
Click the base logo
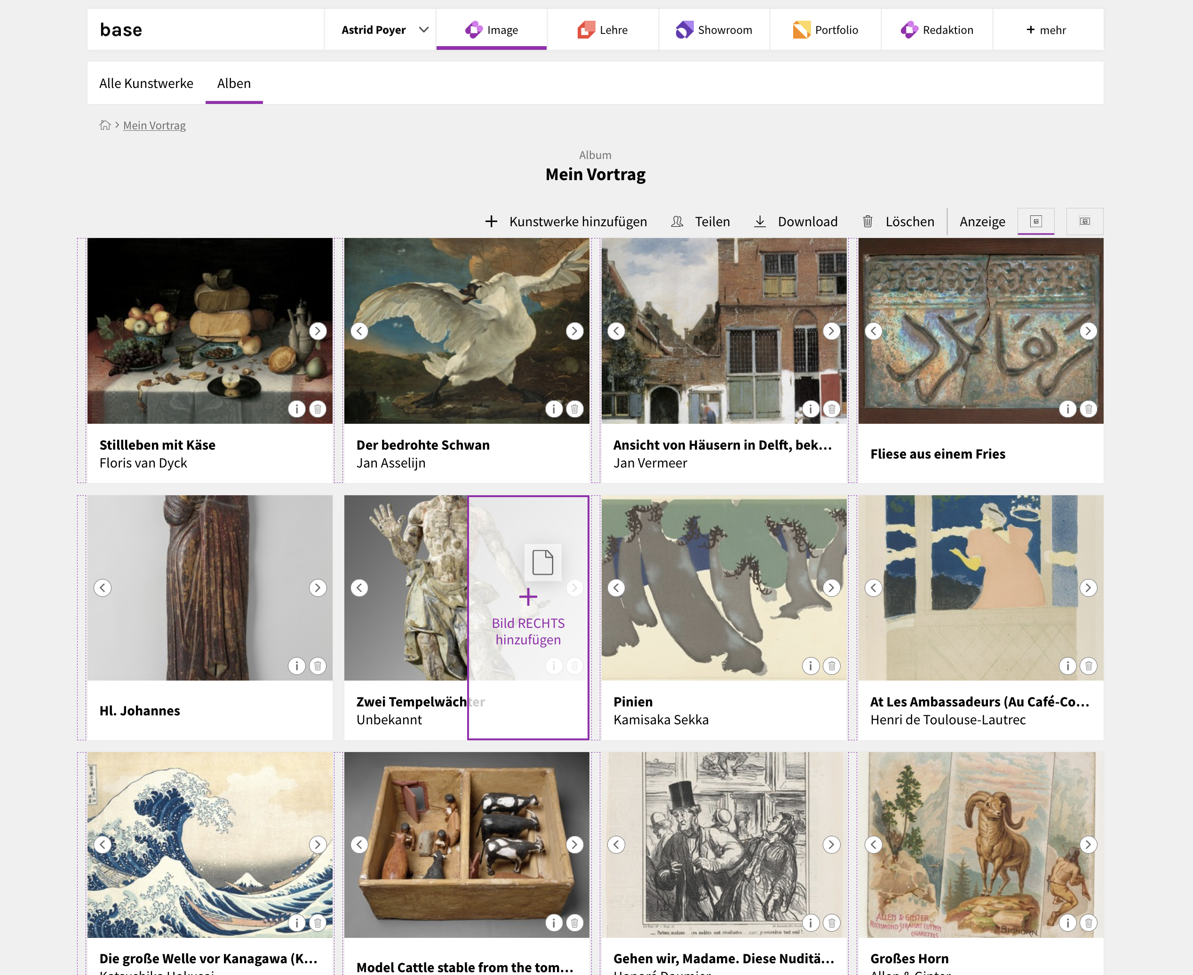click(x=121, y=30)
